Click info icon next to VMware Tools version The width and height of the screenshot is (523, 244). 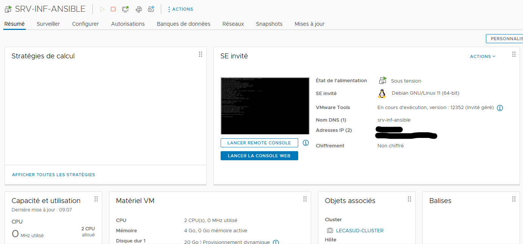(x=500, y=108)
